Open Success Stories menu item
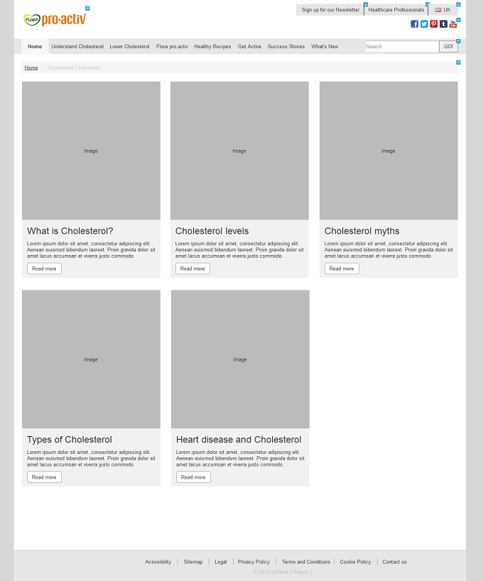Screen dimensions: 483x581 [x=286, y=46]
